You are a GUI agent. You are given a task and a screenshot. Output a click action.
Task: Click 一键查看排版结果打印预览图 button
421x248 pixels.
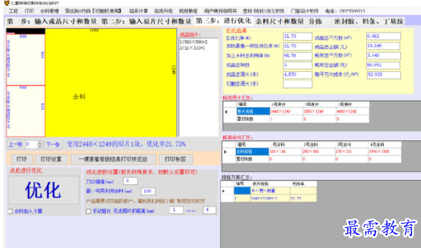coord(113,159)
